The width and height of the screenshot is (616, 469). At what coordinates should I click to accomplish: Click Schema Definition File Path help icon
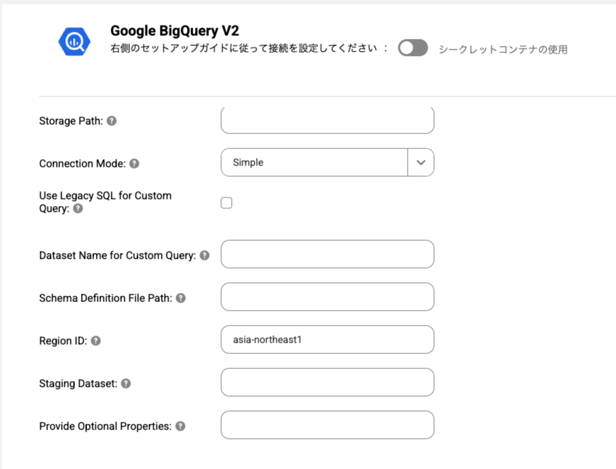pyautogui.click(x=181, y=298)
